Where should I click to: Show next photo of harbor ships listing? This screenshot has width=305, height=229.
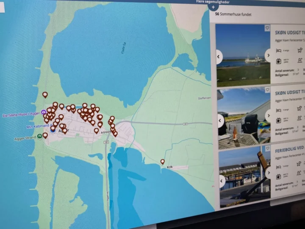268,55
